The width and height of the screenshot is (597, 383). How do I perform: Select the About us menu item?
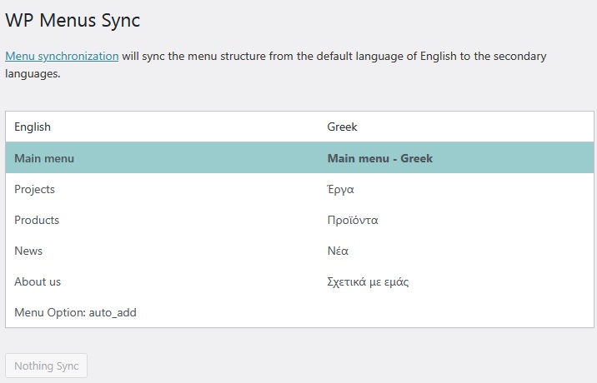point(38,281)
